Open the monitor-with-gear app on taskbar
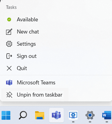Viewport: 112px width, 124px height. (x=73, y=115)
